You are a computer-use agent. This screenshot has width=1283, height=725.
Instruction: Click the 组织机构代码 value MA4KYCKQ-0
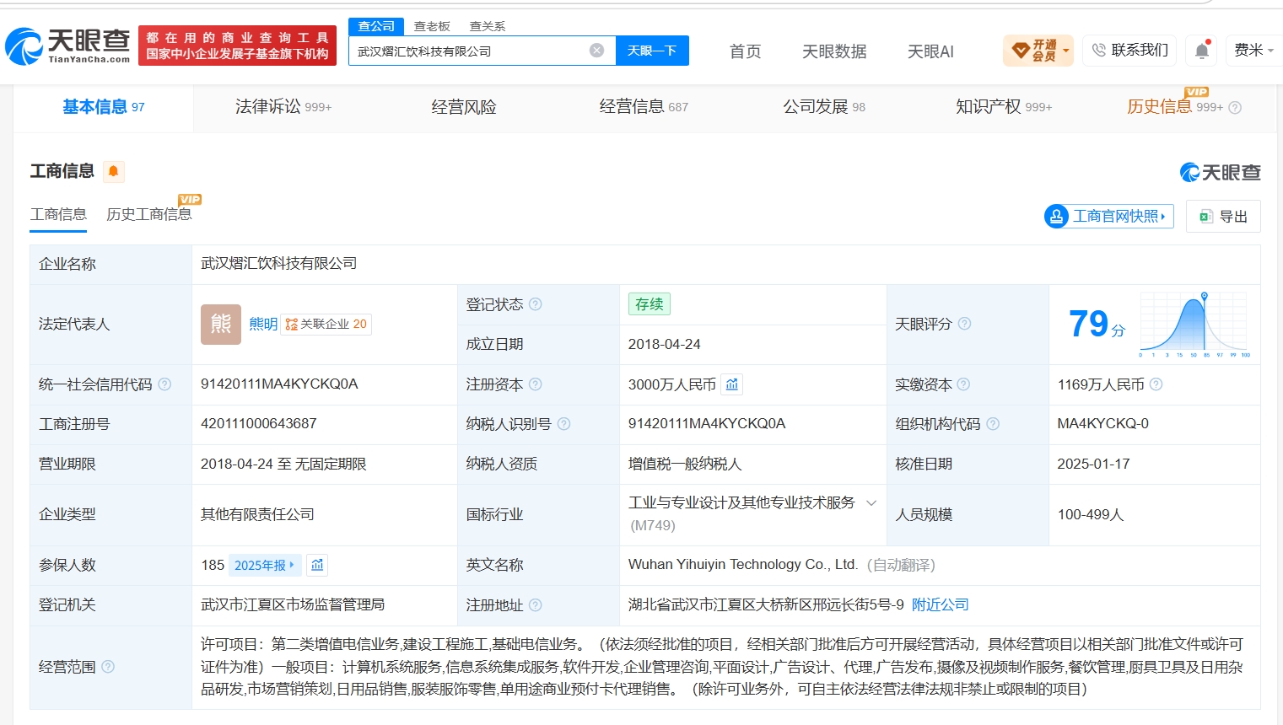1103,424
